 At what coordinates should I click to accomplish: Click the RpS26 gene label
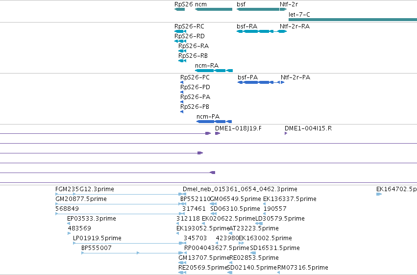pos(183,4)
